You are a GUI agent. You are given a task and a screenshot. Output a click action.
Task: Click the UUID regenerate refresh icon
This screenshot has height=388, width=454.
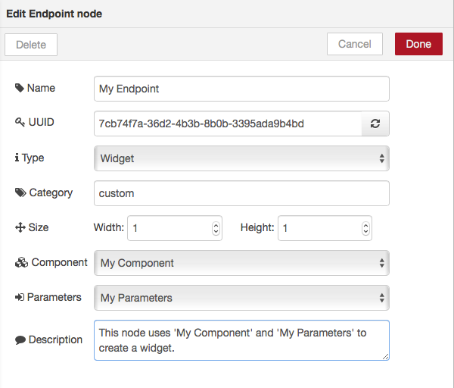pyautogui.click(x=375, y=124)
